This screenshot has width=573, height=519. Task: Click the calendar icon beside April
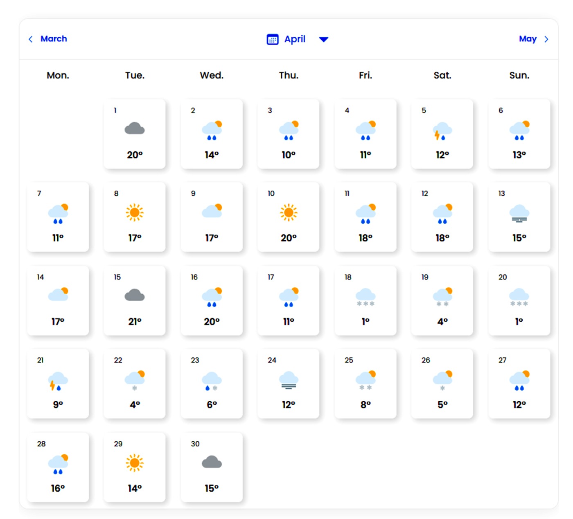coord(273,39)
